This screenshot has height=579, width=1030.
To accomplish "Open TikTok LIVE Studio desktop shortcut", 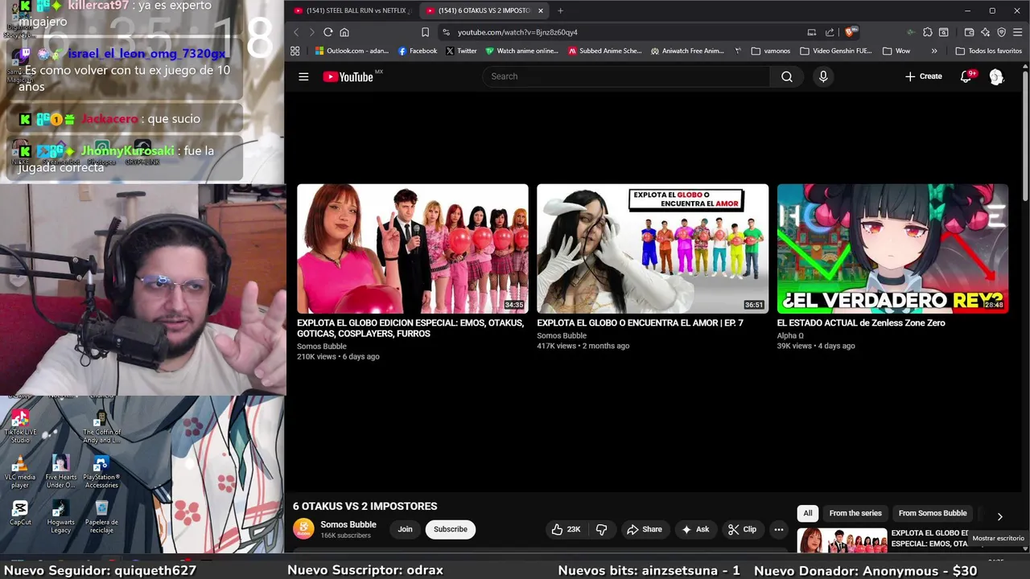I will (20, 426).
